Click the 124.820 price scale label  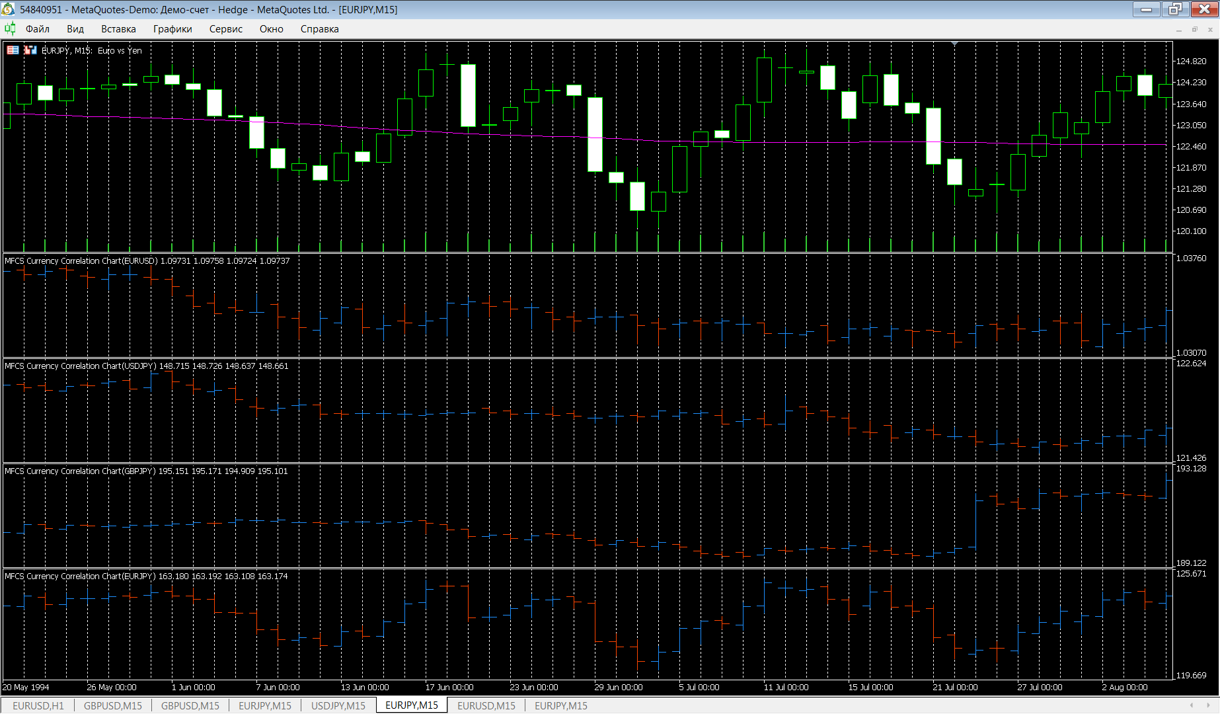coord(1191,61)
